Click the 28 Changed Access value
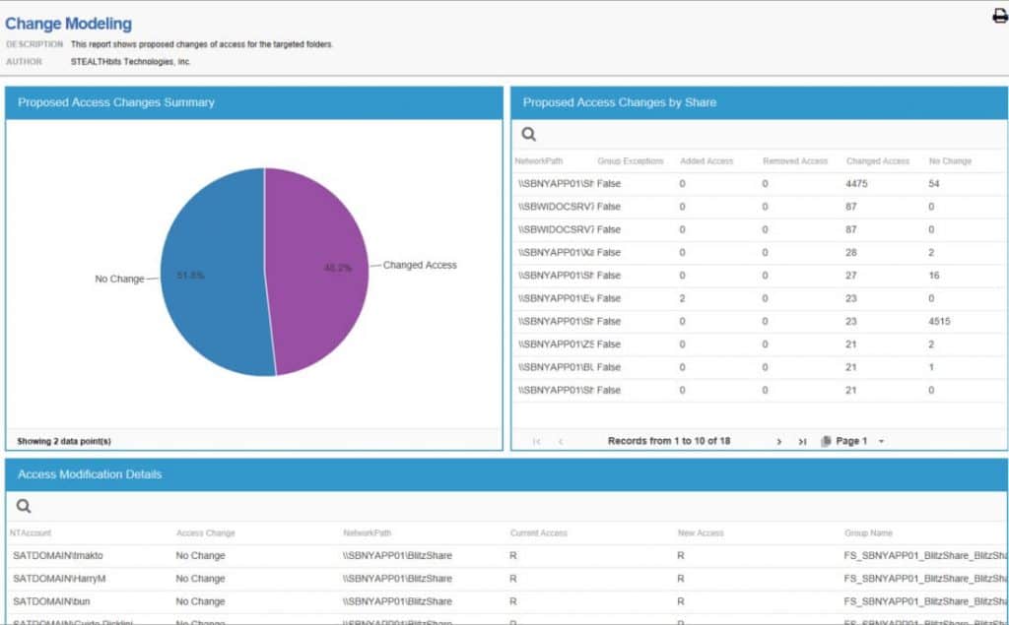 [850, 253]
